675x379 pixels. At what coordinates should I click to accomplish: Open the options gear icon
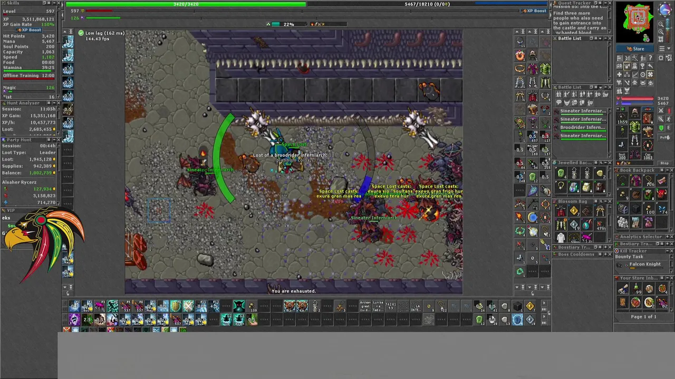tap(661, 58)
